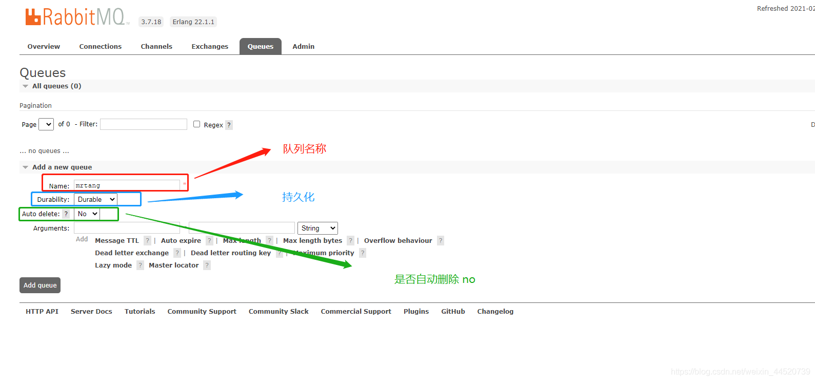The height and width of the screenshot is (381, 815).
Task: Open the Tutorials footer link
Action: coord(140,312)
